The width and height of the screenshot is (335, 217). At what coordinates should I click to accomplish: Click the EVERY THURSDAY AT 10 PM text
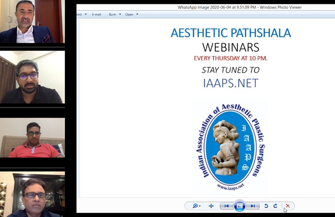click(x=231, y=58)
